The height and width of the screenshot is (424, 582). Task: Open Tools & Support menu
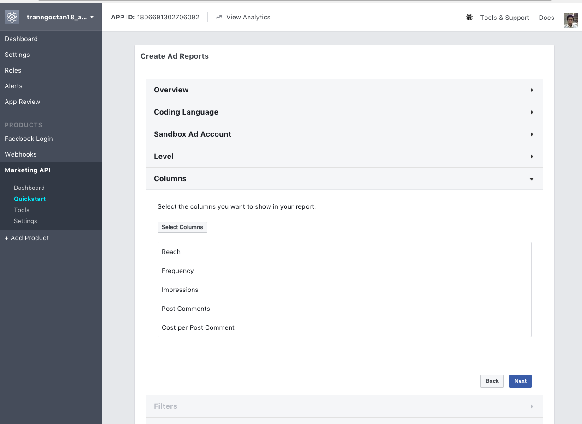[505, 18]
